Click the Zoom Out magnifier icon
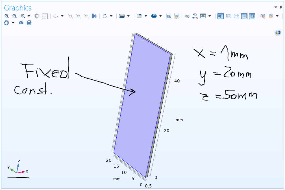Screen dimensions: 285x190 click(14, 16)
